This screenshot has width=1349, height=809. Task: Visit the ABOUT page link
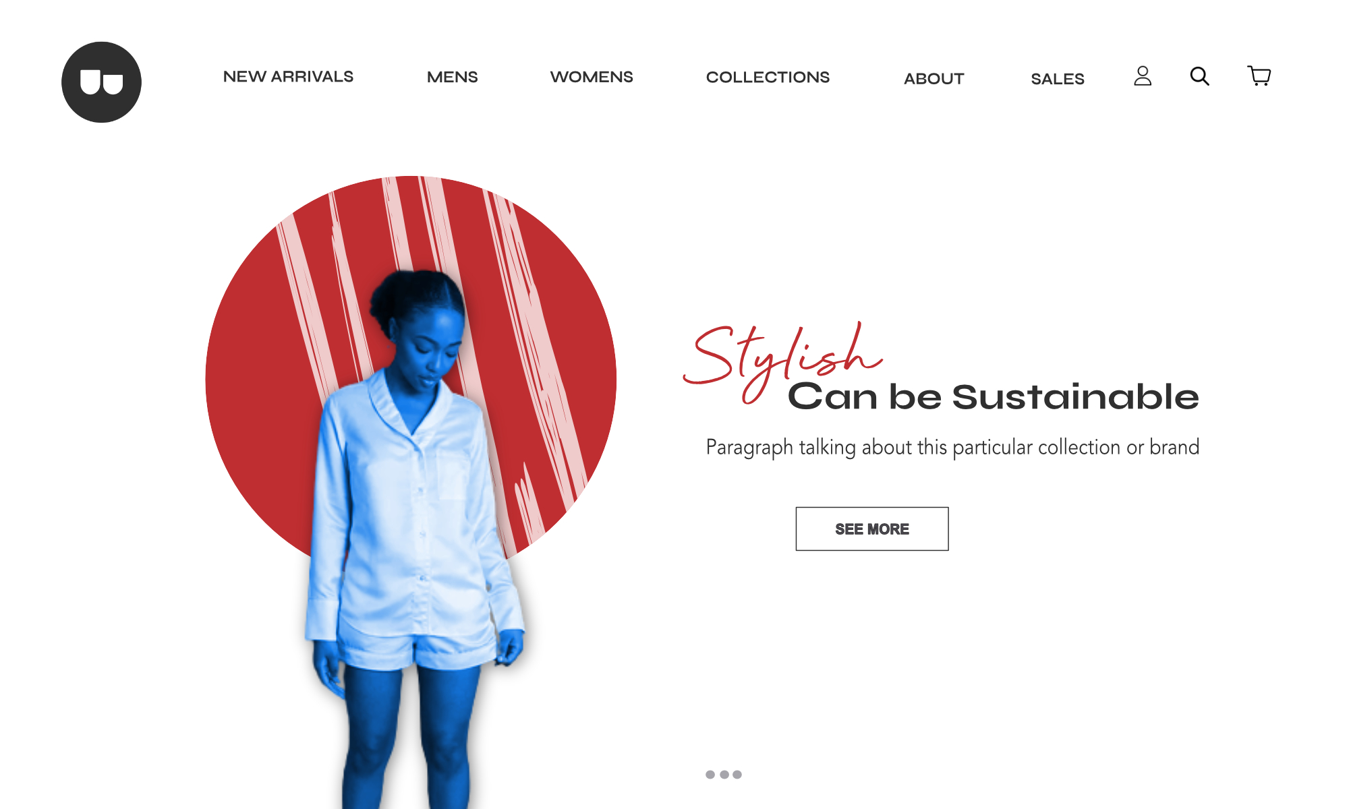click(x=934, y=79)
